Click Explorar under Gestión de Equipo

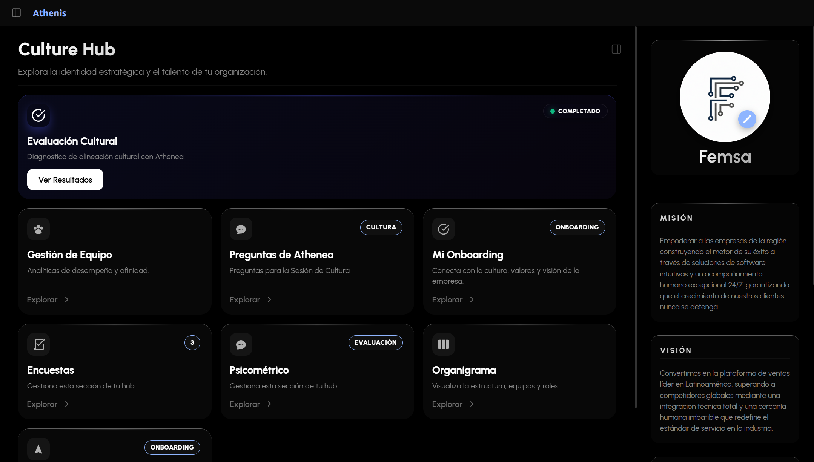[x=42, y=300]
